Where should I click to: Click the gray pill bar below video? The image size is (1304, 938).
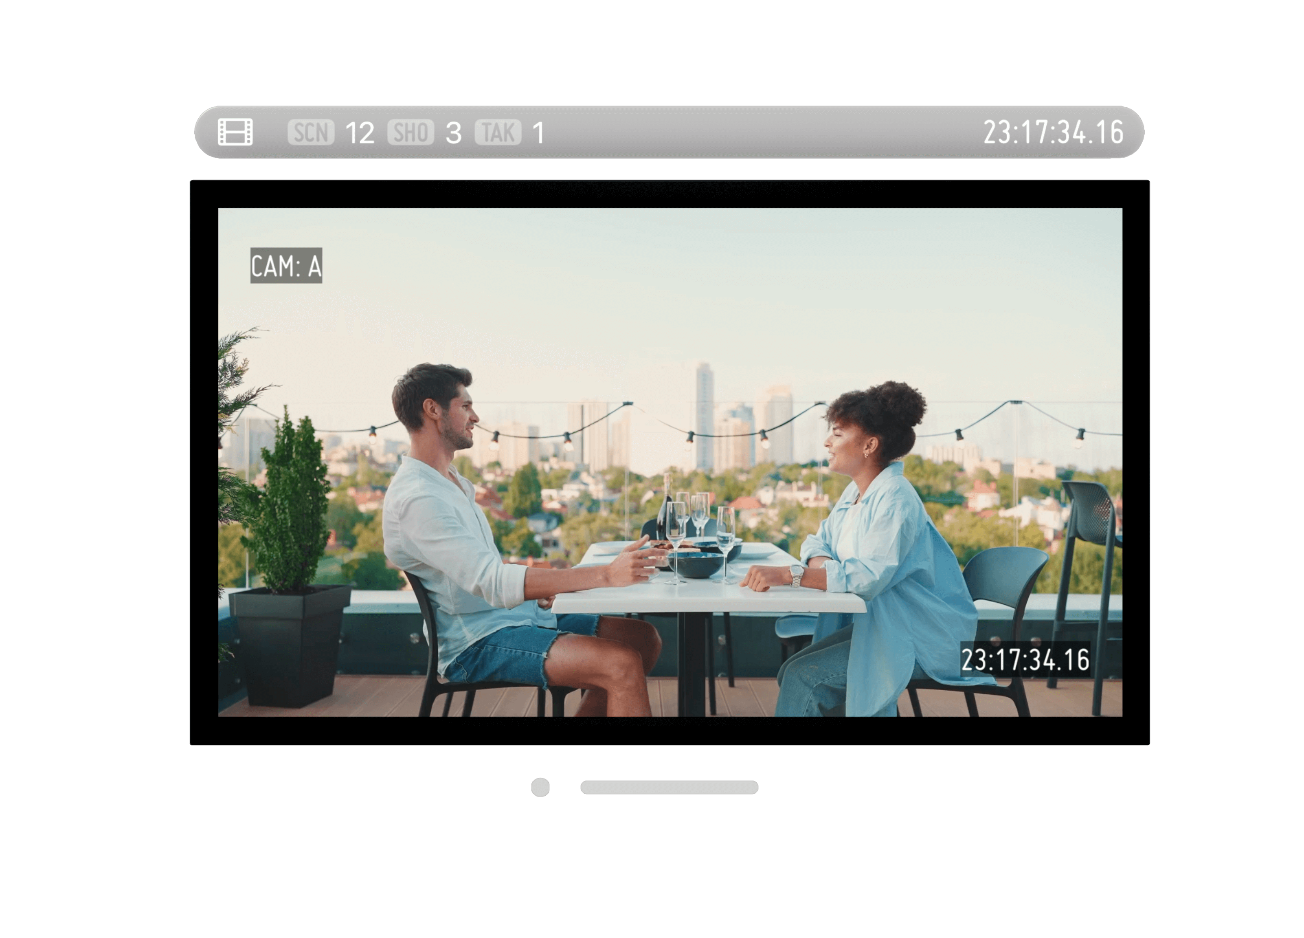point(669,787)
